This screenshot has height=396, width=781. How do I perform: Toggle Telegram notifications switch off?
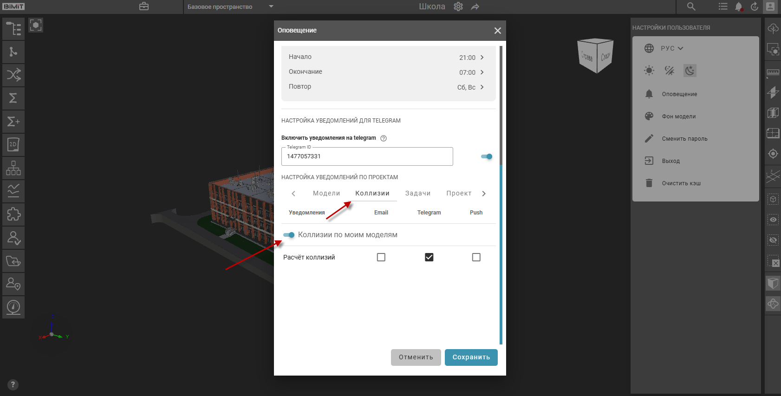pyautogui.click(x=487, y=156)
